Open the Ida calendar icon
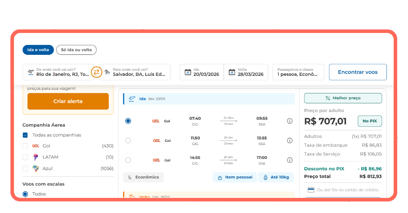The width and height of the screenshot is (408, 213). pyautogui.click(x=188, y=72)
